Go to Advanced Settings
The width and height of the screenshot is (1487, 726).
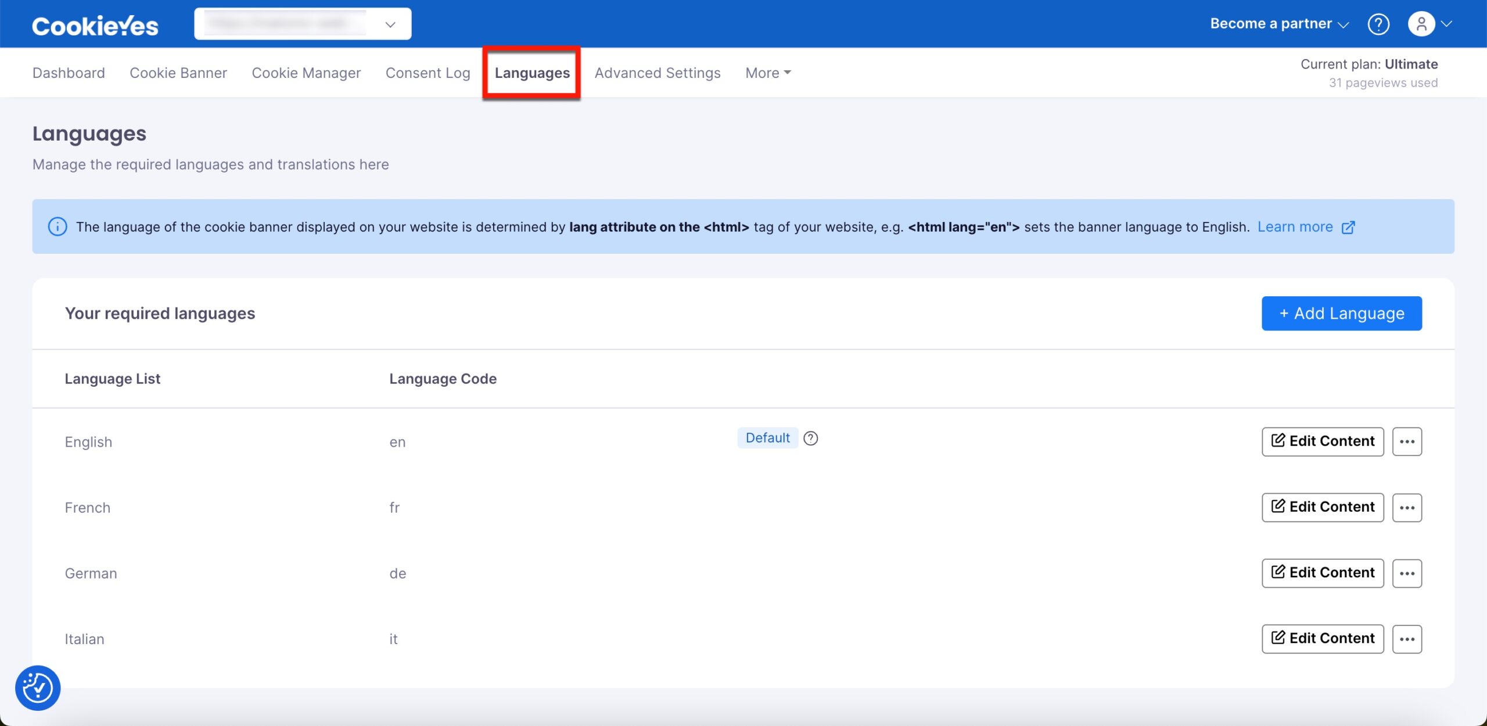click(x=657, y=73)
